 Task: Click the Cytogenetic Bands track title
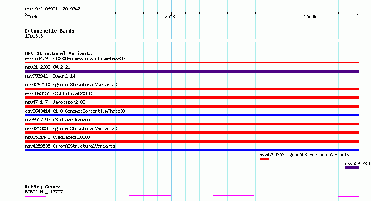50,31
